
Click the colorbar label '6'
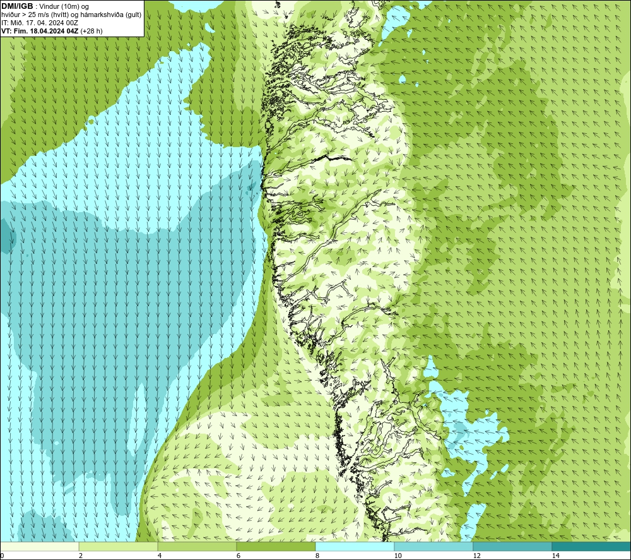click(x=239, y=556)
